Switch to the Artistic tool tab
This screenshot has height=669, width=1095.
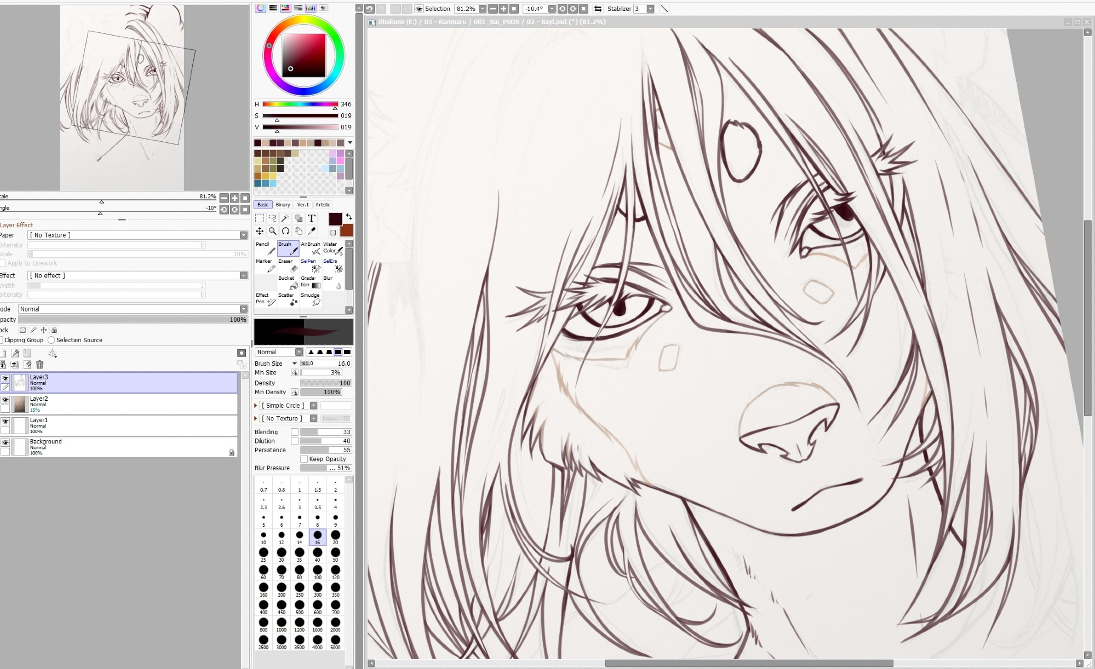323,204
